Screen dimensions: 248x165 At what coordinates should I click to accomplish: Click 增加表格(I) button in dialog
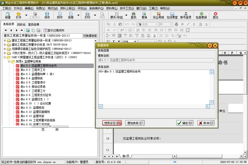click(135, 123)
